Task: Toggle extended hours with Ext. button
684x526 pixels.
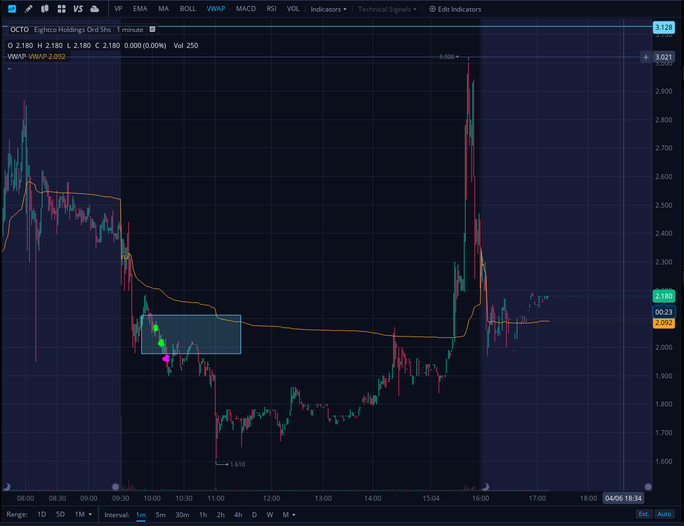Action: 644,514
